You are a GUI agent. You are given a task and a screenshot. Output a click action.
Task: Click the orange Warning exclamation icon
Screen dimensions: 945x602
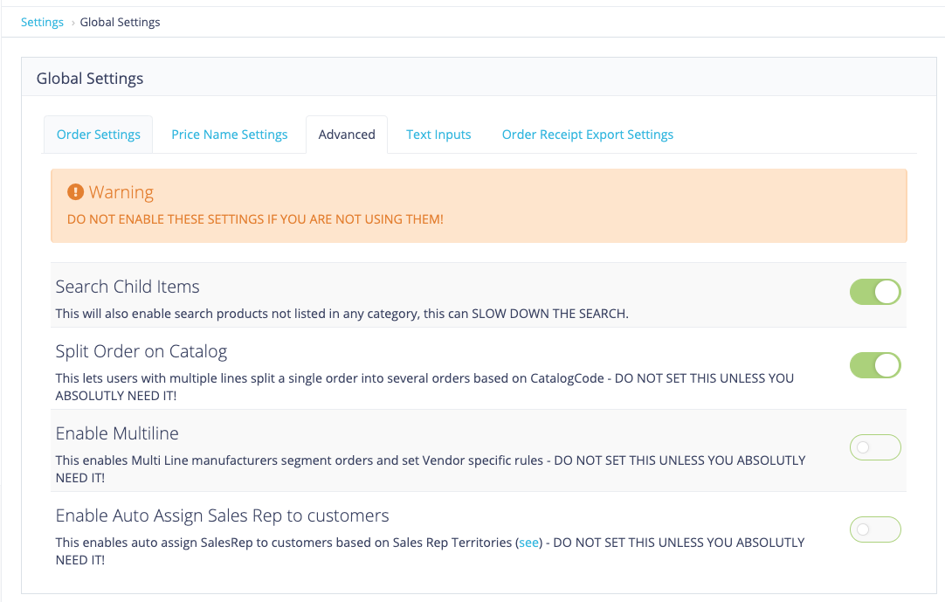click(x=75, y=192)
